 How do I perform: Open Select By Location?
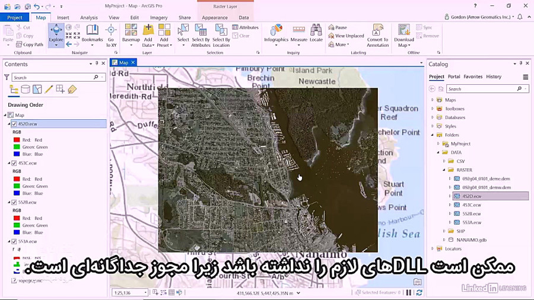[x=221, y=36]
